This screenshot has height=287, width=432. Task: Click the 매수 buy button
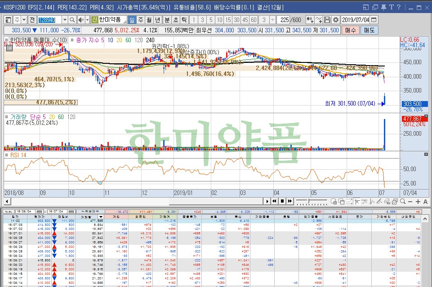[x=351, y=30]
